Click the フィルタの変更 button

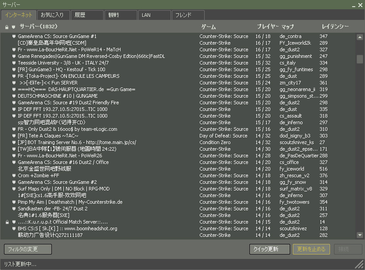pos(27,249)
